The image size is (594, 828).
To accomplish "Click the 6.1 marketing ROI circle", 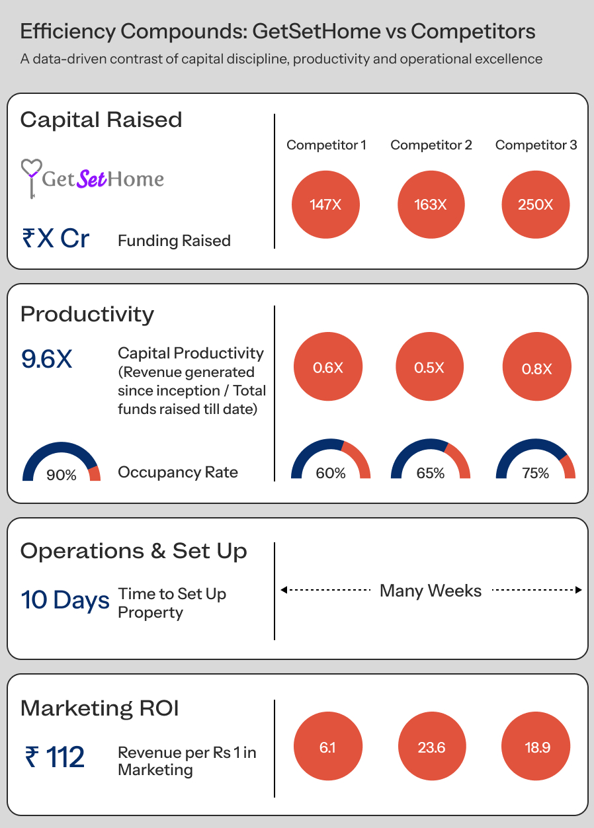I will 327,747.
